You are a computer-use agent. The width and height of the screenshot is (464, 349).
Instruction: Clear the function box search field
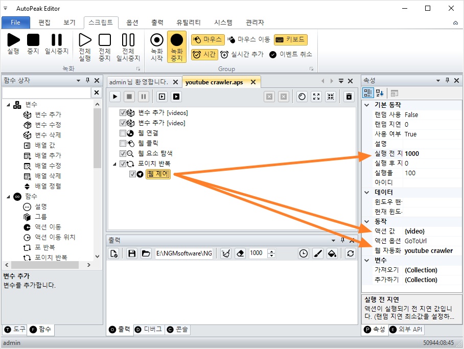(x=97, y=92)
